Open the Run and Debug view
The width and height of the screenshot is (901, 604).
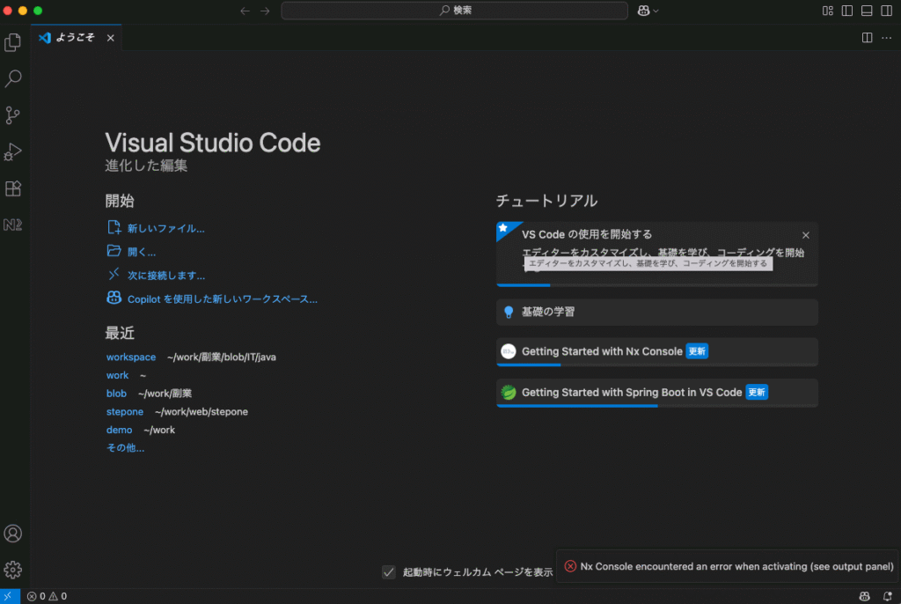12,151
